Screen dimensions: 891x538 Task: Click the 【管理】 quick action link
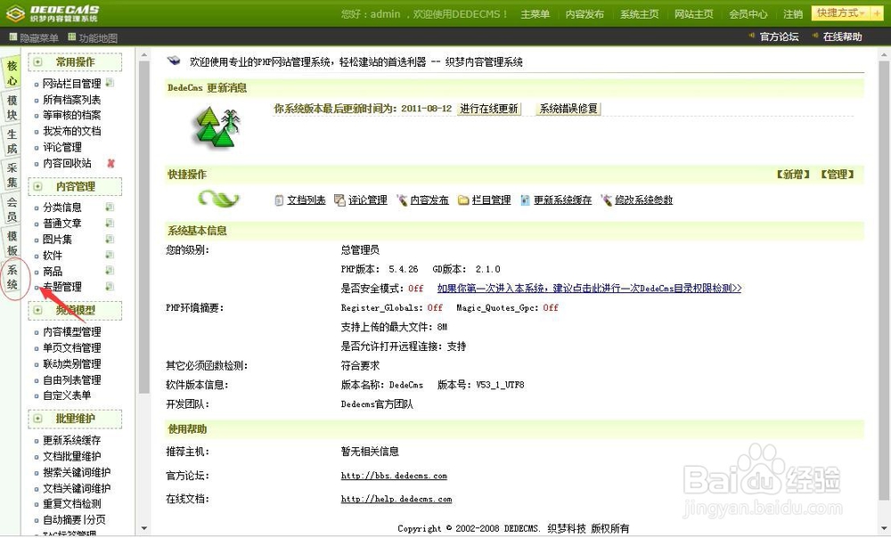click(837, 175)
